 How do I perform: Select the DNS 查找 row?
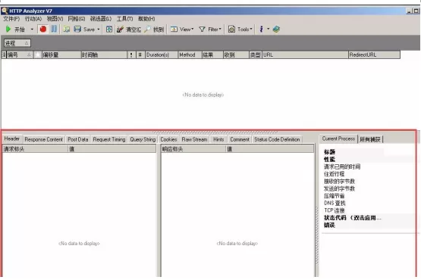(x=335, y=203)
